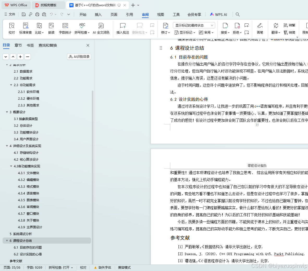Collapse the 4 详细设计及系统实现 node
The height and width of the screenshot is (271, 308).
click(x=7, y=146)
